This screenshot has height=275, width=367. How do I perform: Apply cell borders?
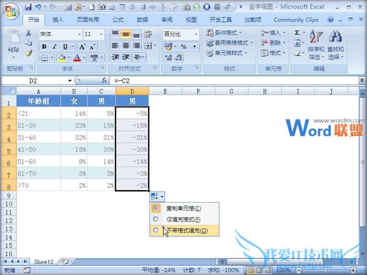point(45,58)
